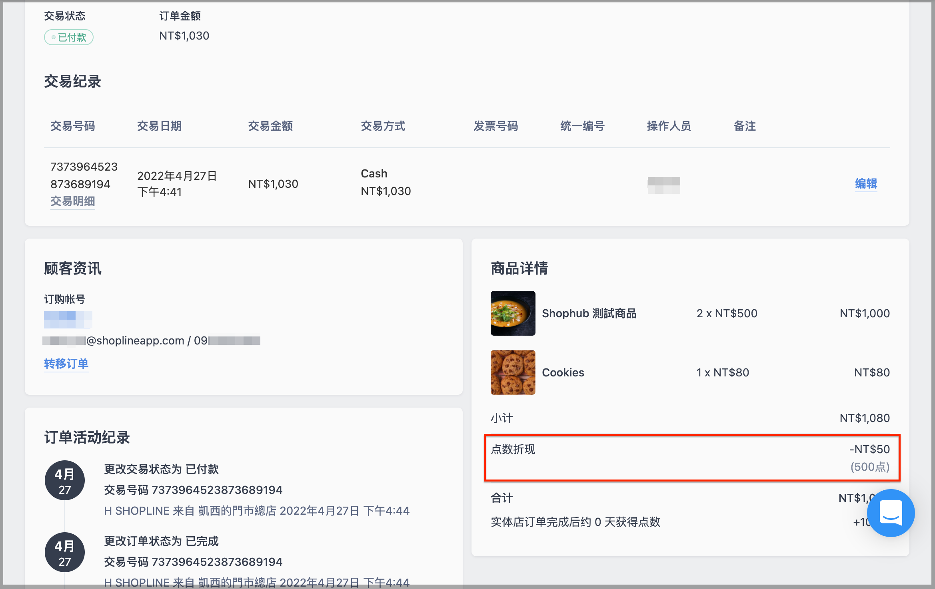This screenshot has width=935, height=589.
Task: Click the 商品详情 section heading
Action: pyautogui.click(x=519, y=269)
